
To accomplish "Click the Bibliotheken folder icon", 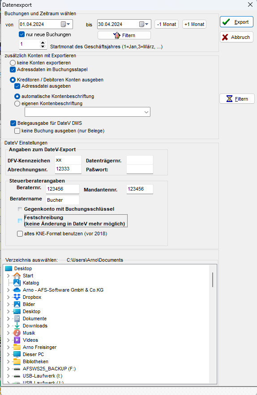I will 17,361.
